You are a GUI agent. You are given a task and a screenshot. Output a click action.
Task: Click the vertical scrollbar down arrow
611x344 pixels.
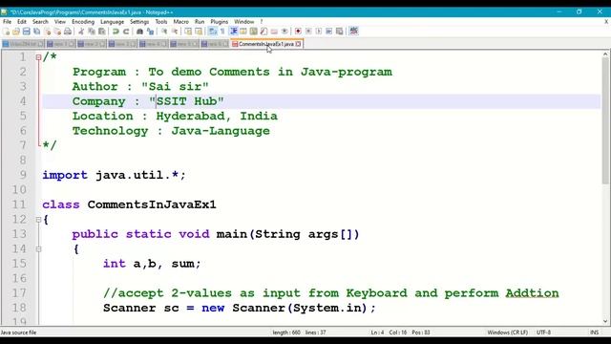(605, 321)
